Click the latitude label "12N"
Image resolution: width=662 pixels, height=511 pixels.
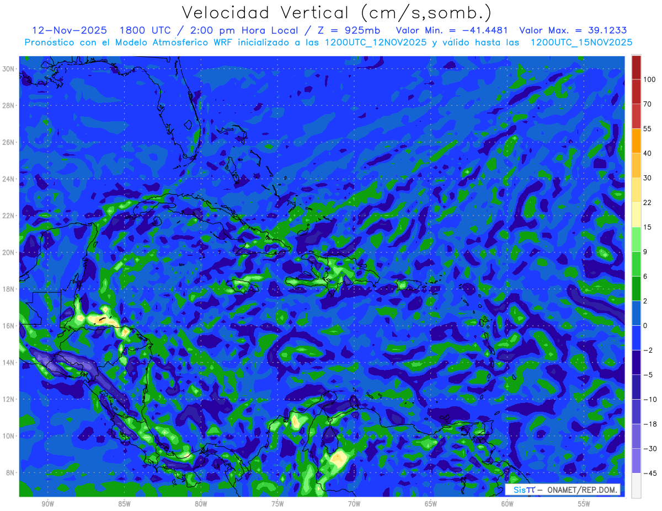pyautogui.click(x=9, y=399)
